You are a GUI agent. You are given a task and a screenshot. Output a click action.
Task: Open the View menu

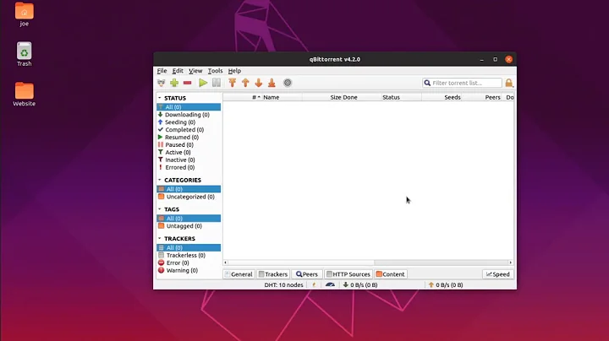[195, 71]
